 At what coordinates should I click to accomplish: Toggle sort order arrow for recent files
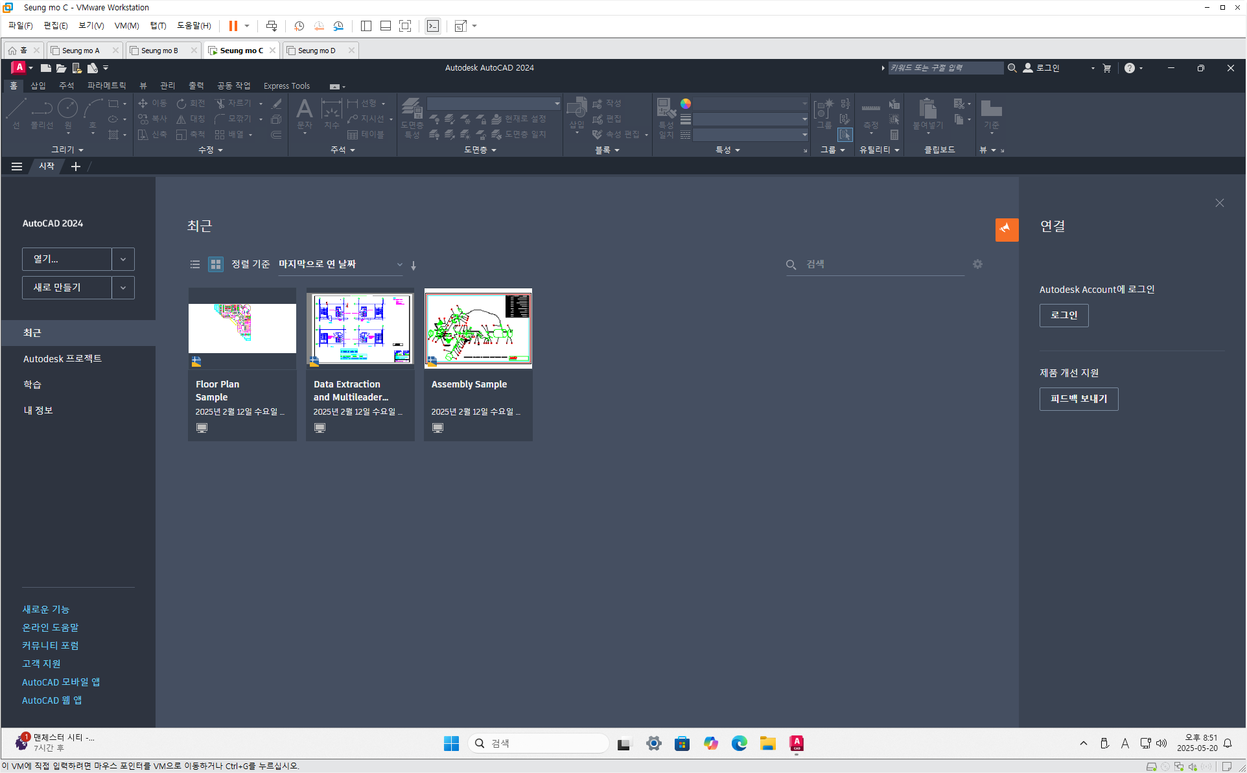[x=414, y=265]
